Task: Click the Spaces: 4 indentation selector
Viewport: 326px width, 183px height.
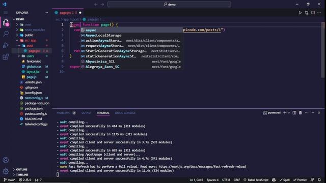Action: tap(212, 180)
